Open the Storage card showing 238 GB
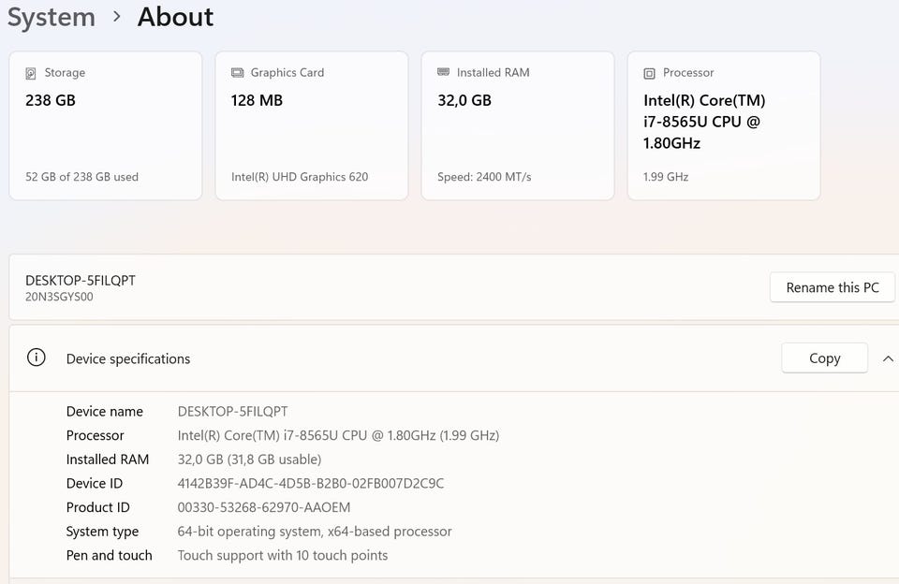The height and width of the screenshot is (584, 899). (x=105, y=126)
